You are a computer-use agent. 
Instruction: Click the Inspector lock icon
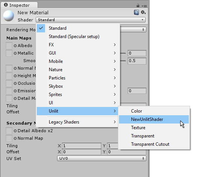click(138, 6)
